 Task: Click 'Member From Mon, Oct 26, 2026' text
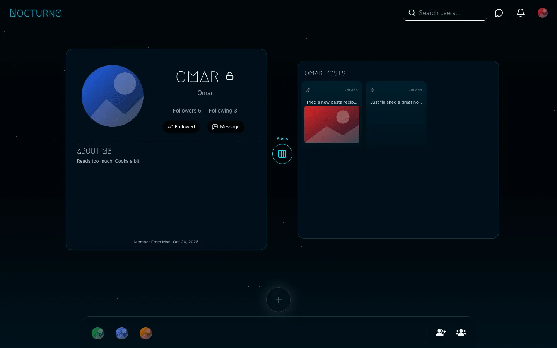click(166, 242)
